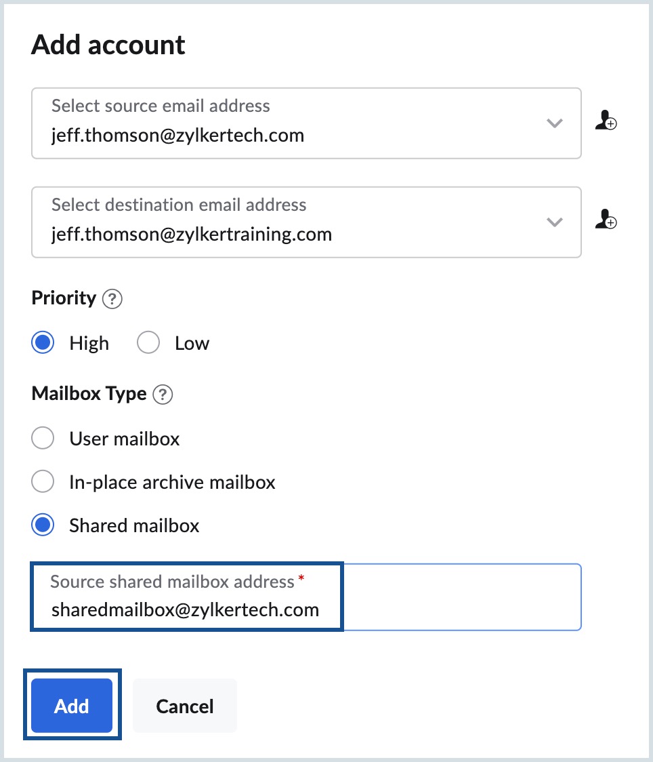Image resolution: width=653 pixels, height=762 pixels.
Task: Click the Cancel button
Action: (184, 705)
